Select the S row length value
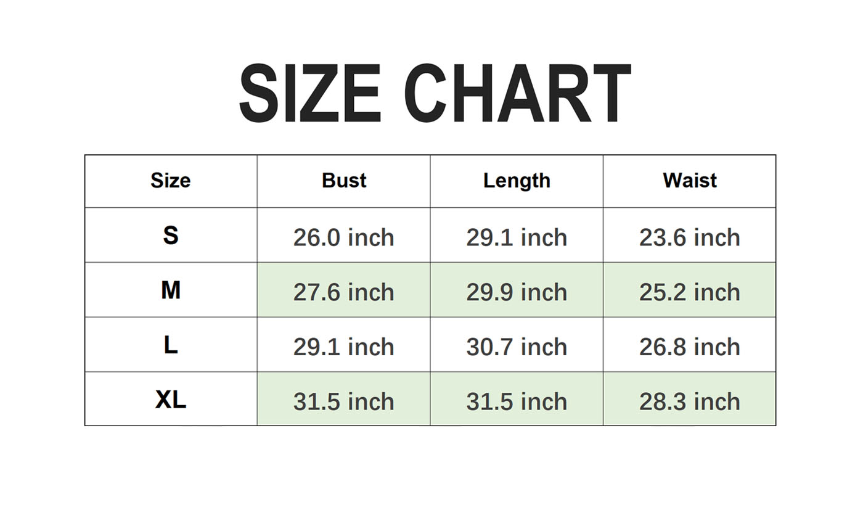The width and height of the screenshot is (863, 518). click(x=517, y=237)
